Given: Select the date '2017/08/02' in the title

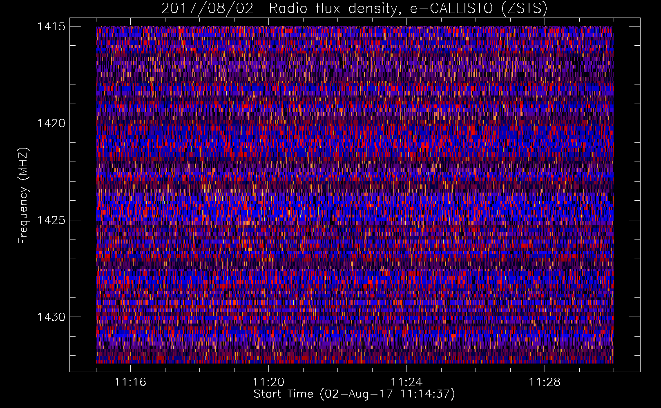Looking at the screenshot, I should [x=208, y=8].
